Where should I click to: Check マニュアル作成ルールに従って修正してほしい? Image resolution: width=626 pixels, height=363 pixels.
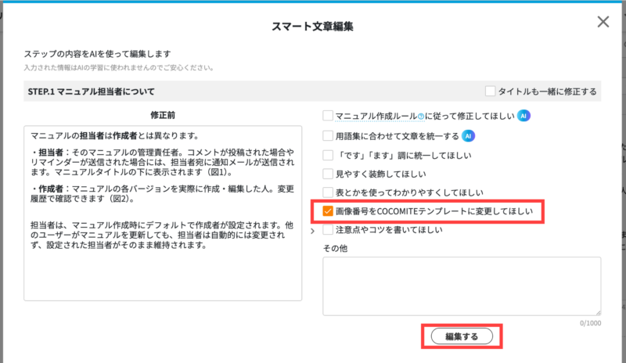point(328,116)
